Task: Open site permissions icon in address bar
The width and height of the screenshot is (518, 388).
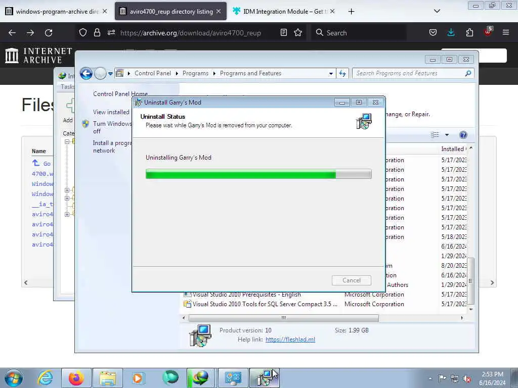Action: (x=111, y=33)
